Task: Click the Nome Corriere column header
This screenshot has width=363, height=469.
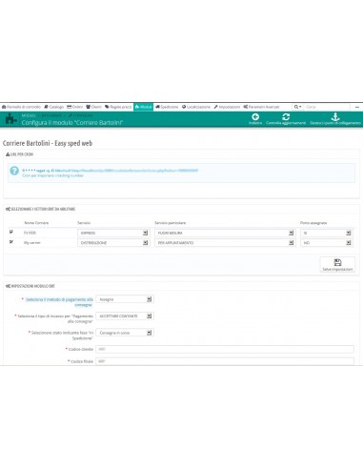Action: click(36, 223)
